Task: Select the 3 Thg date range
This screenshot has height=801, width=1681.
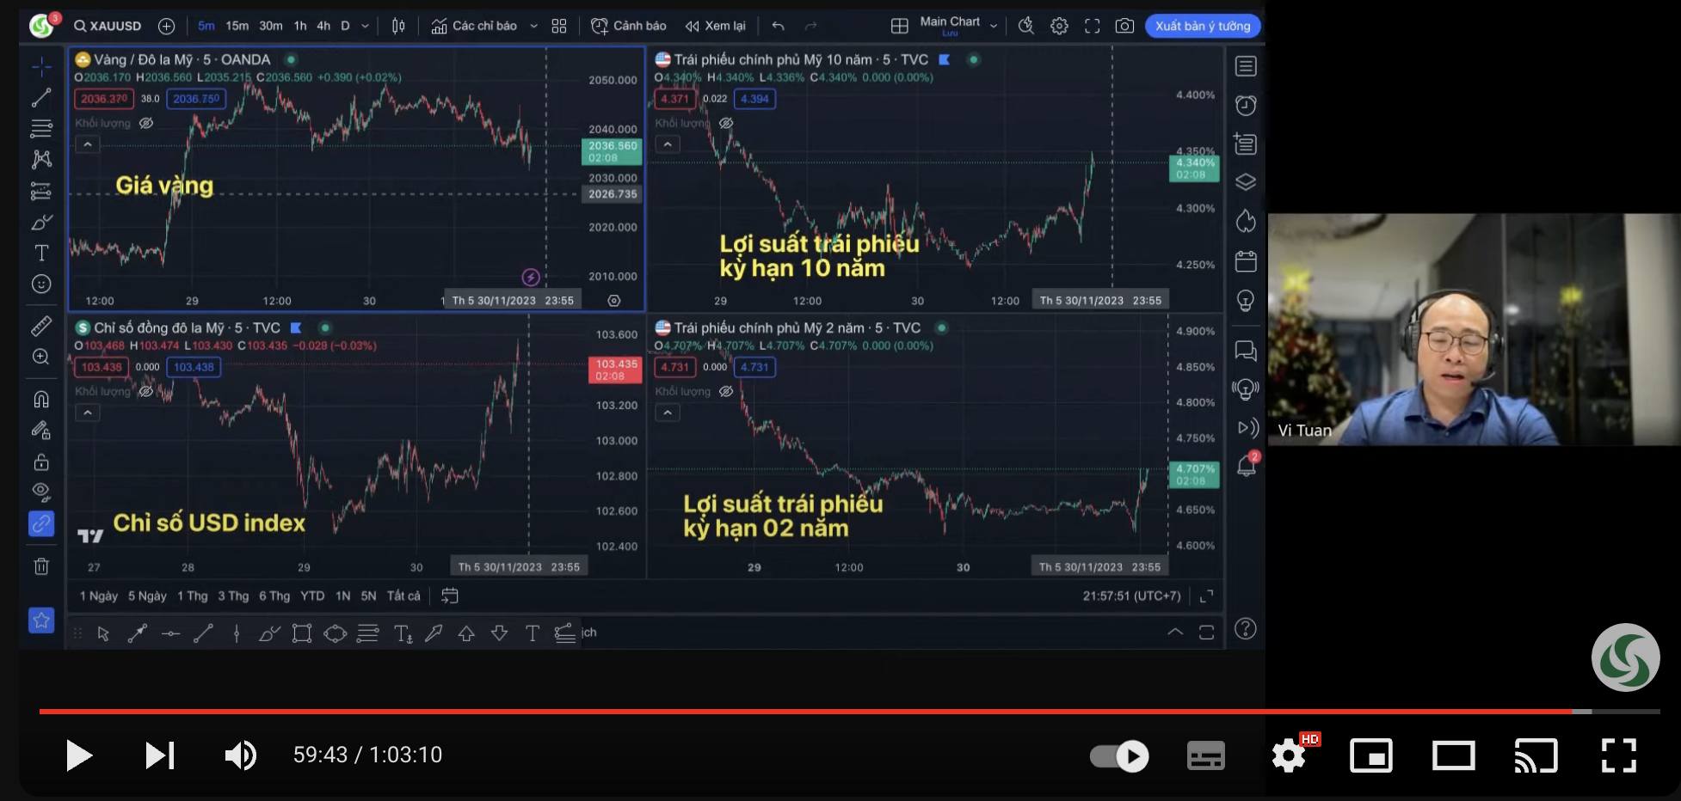Action: click(x=233, y=596)
